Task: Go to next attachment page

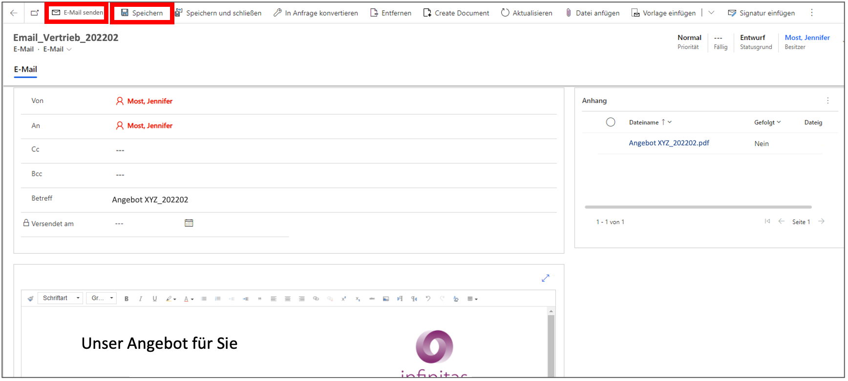Action: tap(822, 221)
